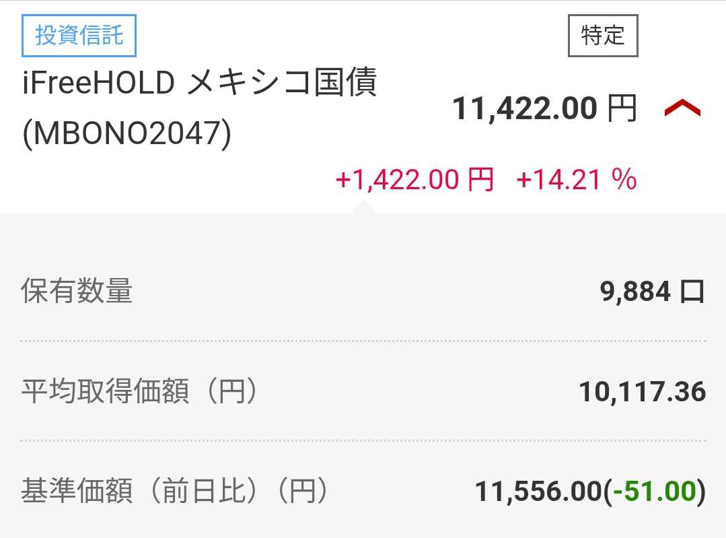Collapse the fund details with red chevron
This screenshot has width=726, height=538.
(x=682, y=108)
